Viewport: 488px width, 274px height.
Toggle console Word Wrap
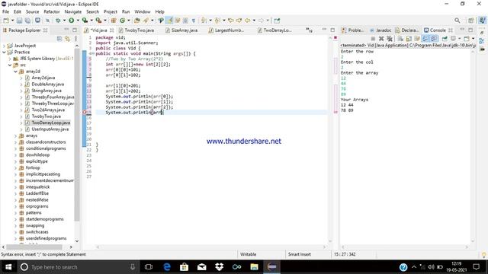(x=417, y=39)
